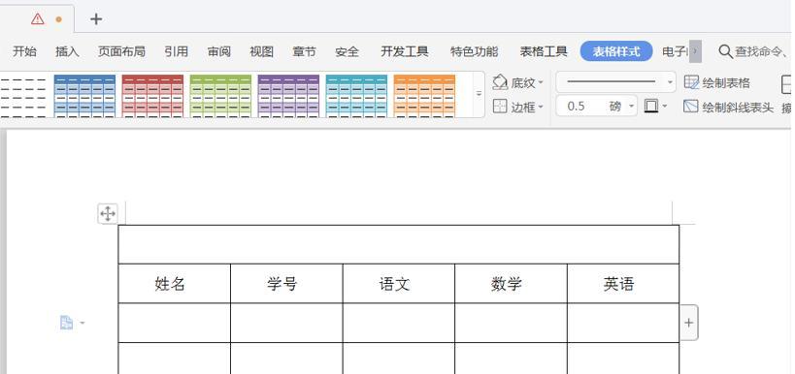Select the 表格样式 tab
The height and width of the screenshot is (374, 795).
[x=616, y=51]
